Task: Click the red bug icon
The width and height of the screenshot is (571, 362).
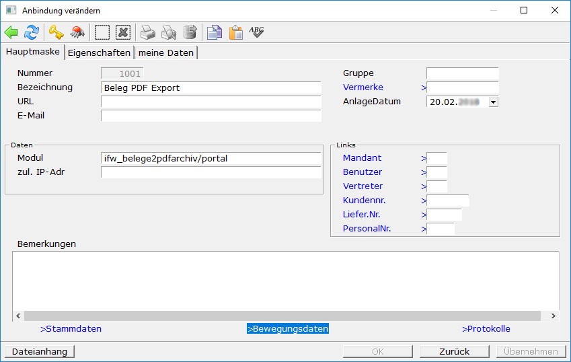Action: tap(77, 32)
